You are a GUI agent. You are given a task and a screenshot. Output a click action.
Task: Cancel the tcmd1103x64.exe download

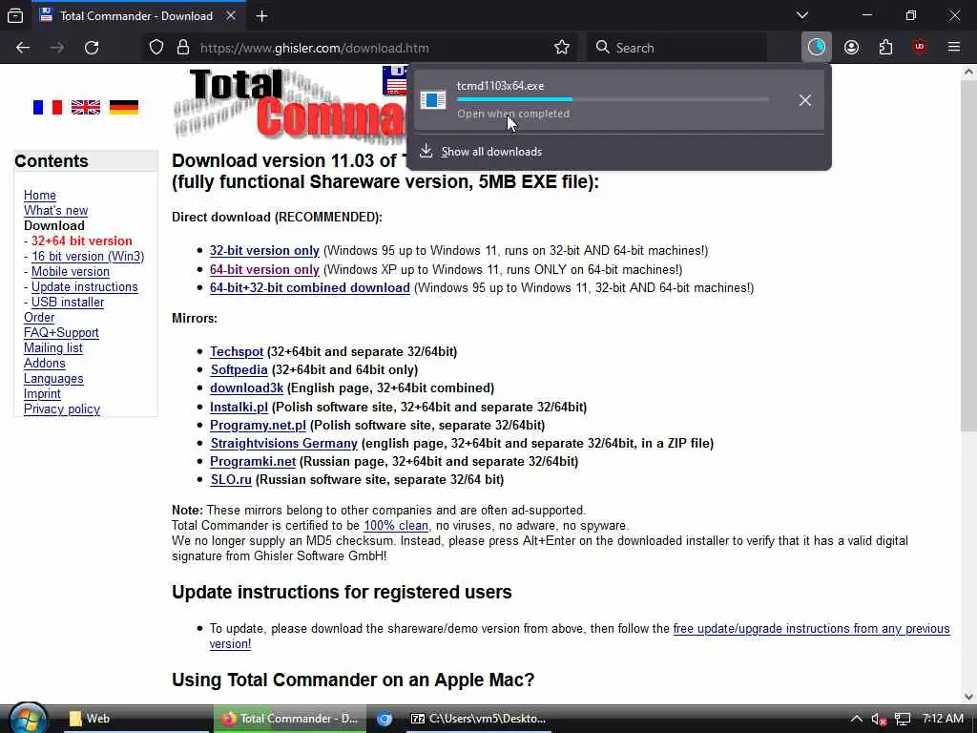pyautogui.click(x=805, y=99)
